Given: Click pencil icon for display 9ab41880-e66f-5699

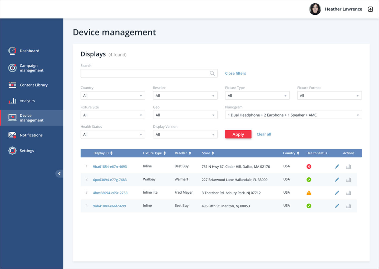Looking at the screenshot, I should pos(337,206).
